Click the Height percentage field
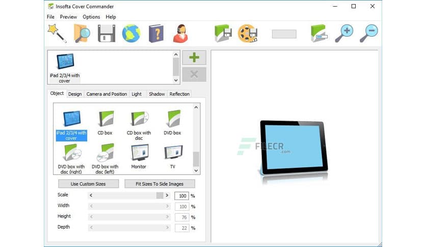426x247 pixels. [182, 217]
